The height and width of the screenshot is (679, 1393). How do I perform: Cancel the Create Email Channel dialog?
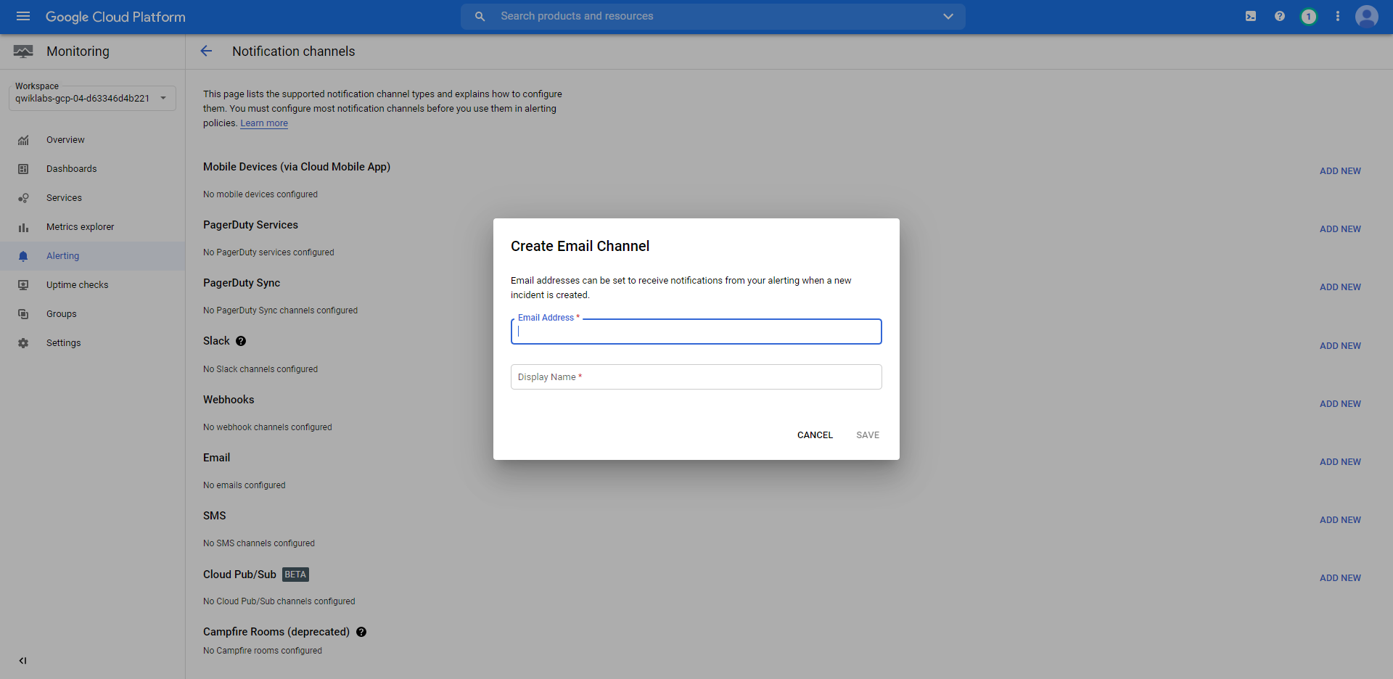tap(815, 435)
